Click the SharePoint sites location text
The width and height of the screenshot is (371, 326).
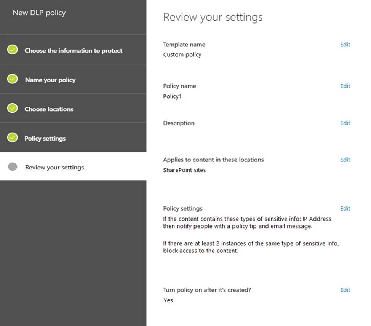(184, 170)
